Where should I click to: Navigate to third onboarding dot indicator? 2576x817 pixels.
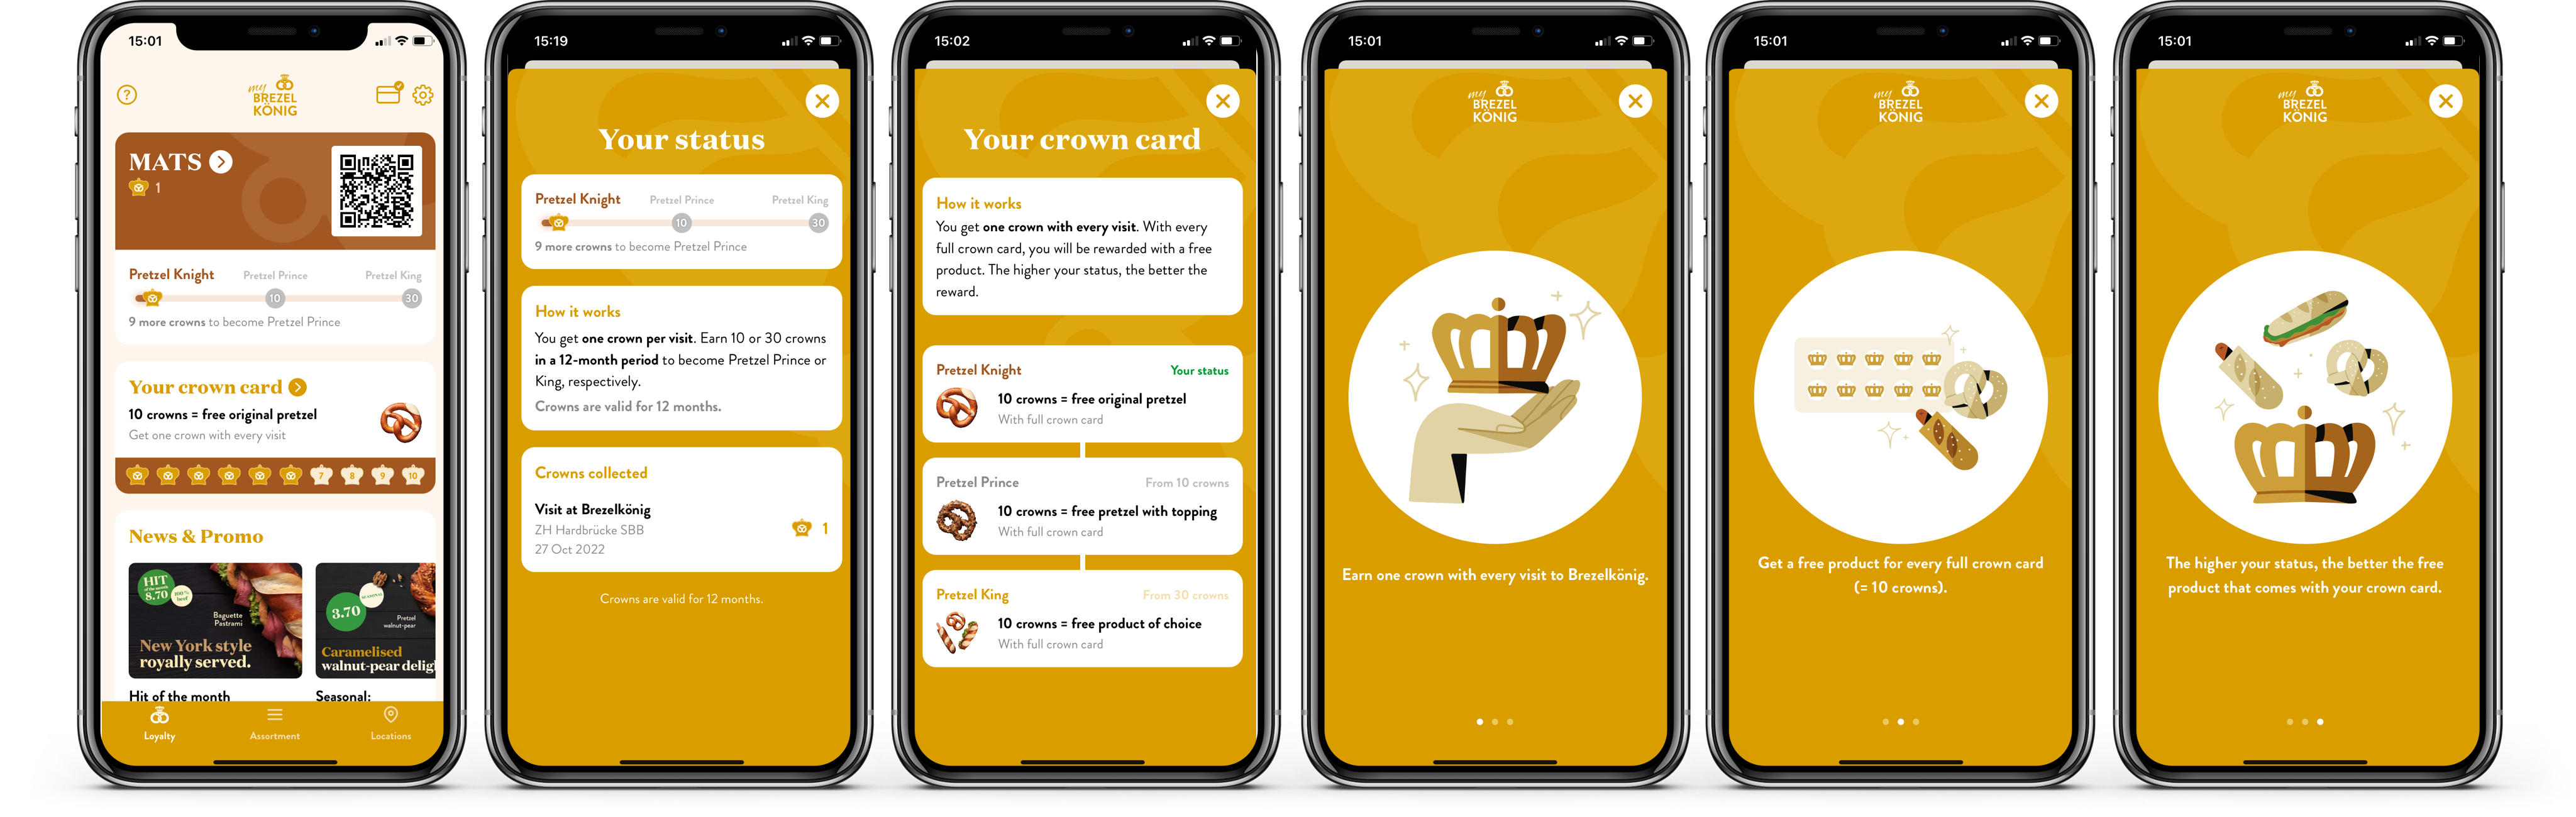pos(1510,722)
